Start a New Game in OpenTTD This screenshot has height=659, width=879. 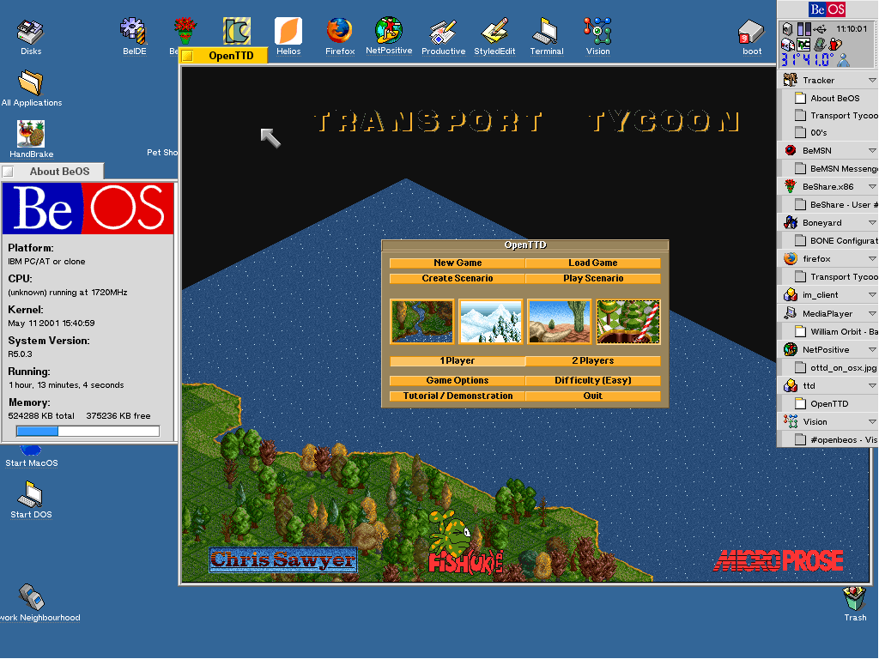point(458,263)
